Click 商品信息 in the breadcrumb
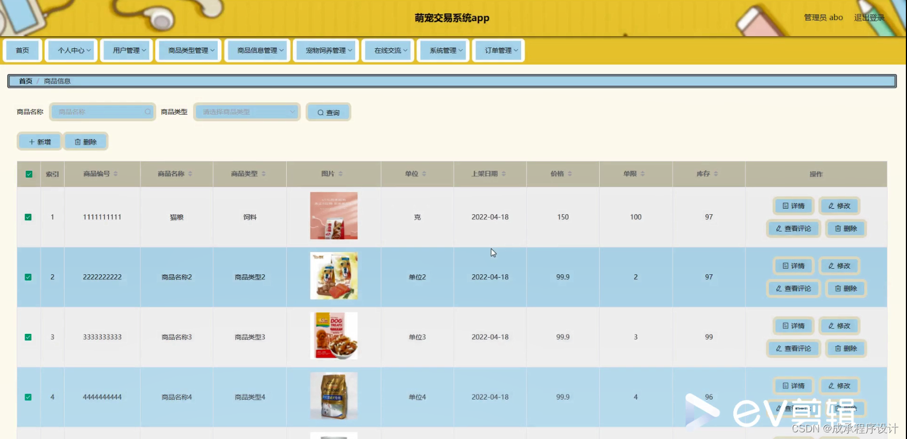 57,81
